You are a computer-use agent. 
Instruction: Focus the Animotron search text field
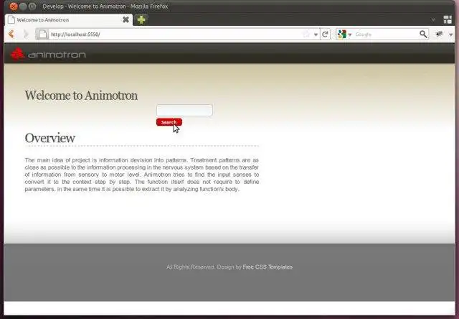coord(184,110)
